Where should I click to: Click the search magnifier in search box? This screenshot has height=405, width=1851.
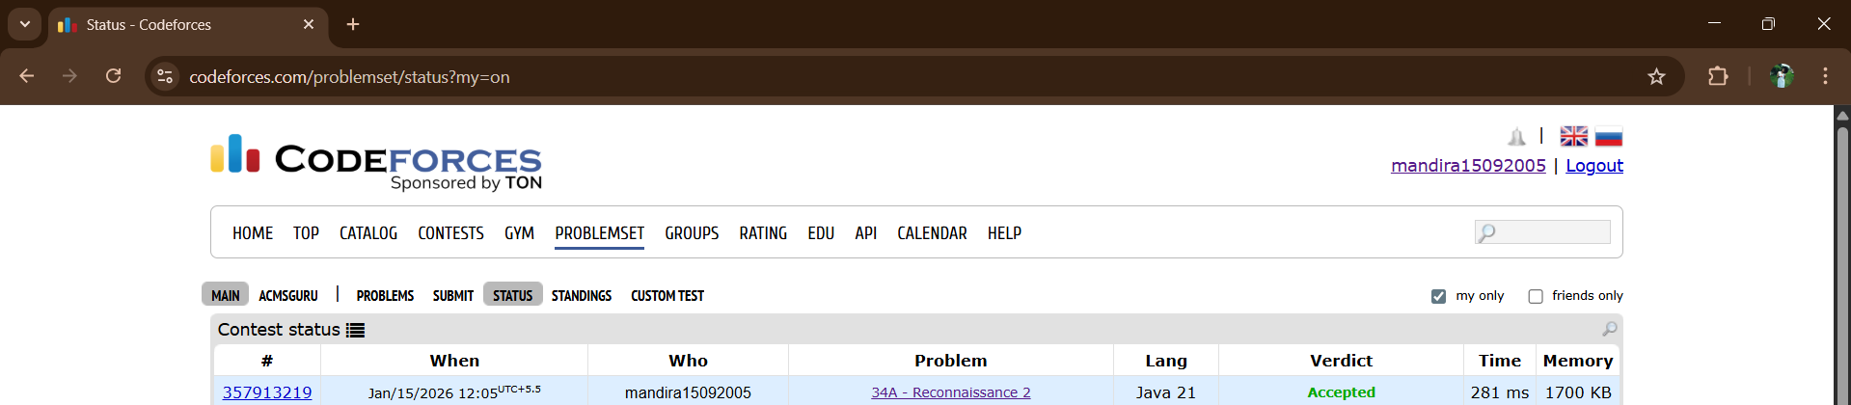[1487, 232]
